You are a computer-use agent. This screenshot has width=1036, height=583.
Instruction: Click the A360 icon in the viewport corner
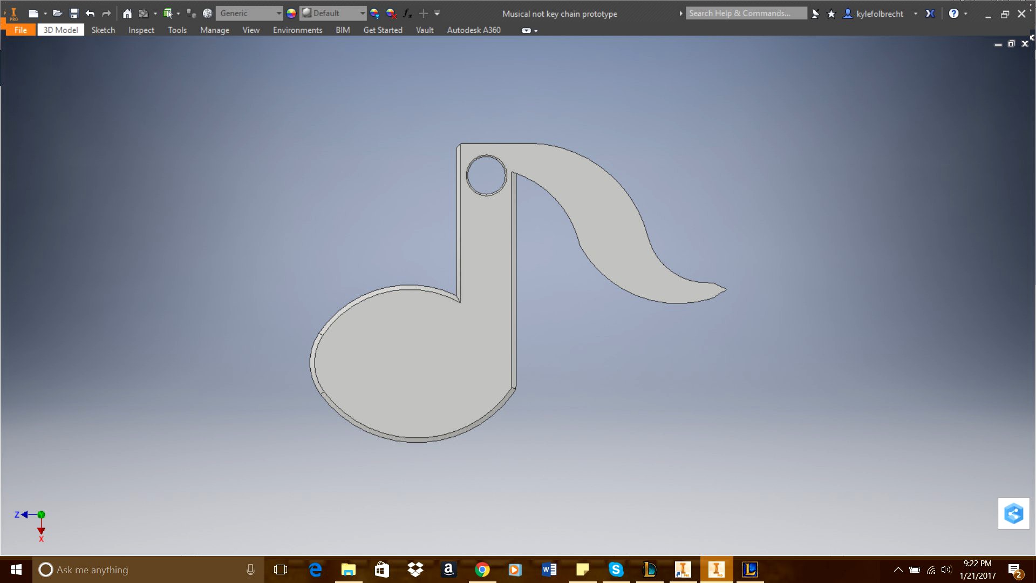[x=1014, y=513]
